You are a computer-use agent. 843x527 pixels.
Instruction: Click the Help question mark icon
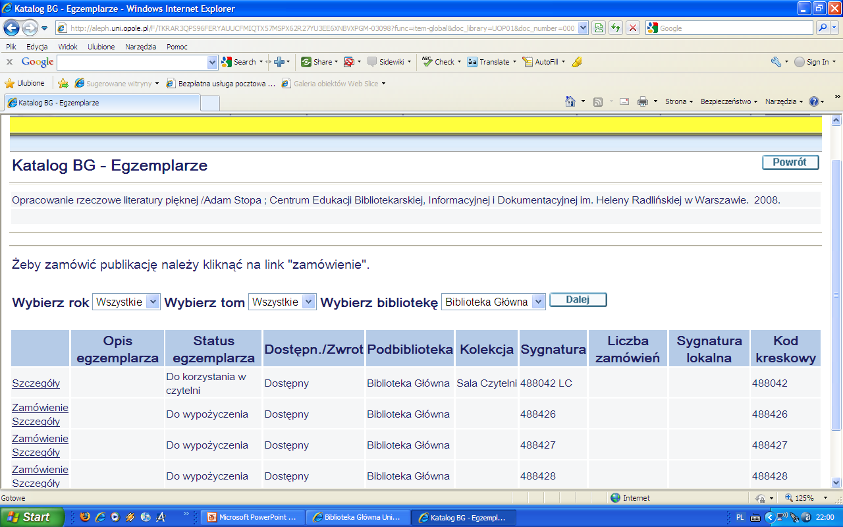(x=813, y=101)
